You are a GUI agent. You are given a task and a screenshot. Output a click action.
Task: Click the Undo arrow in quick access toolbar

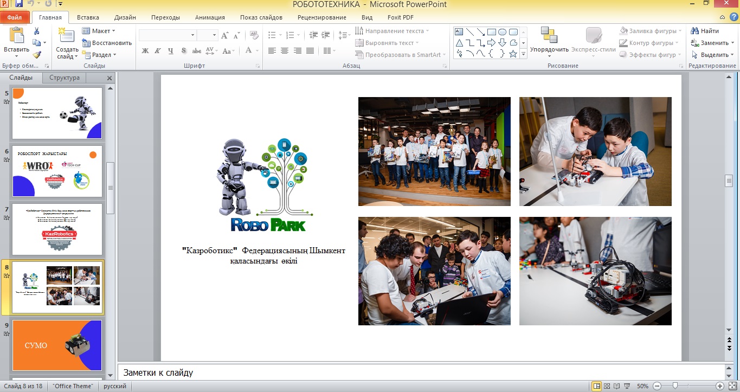pyautogui.click(x=31, y=4)
